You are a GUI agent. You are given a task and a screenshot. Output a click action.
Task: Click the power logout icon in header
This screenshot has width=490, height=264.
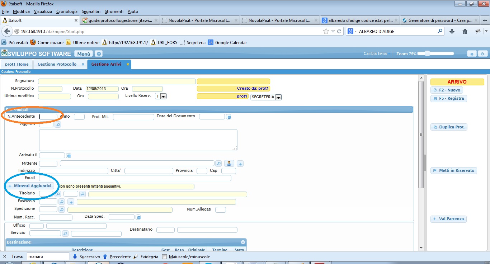482,54
